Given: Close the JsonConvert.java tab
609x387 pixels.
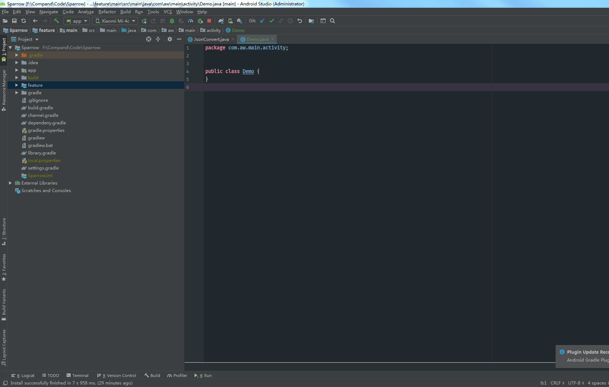Looking at the screenshot, I should tap(233, 39).
